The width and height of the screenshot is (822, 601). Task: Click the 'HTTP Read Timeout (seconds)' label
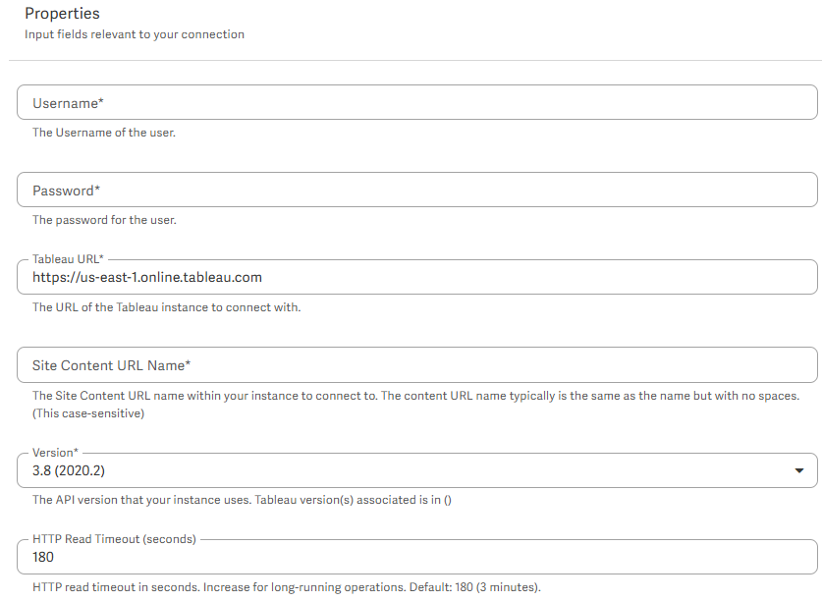(114, 539)
